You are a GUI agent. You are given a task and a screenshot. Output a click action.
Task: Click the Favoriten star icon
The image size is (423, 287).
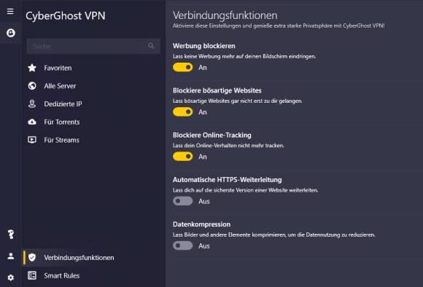click(32, 68)
